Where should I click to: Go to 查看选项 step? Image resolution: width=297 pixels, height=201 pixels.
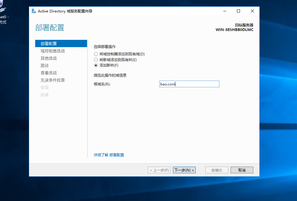pos(49,73)
